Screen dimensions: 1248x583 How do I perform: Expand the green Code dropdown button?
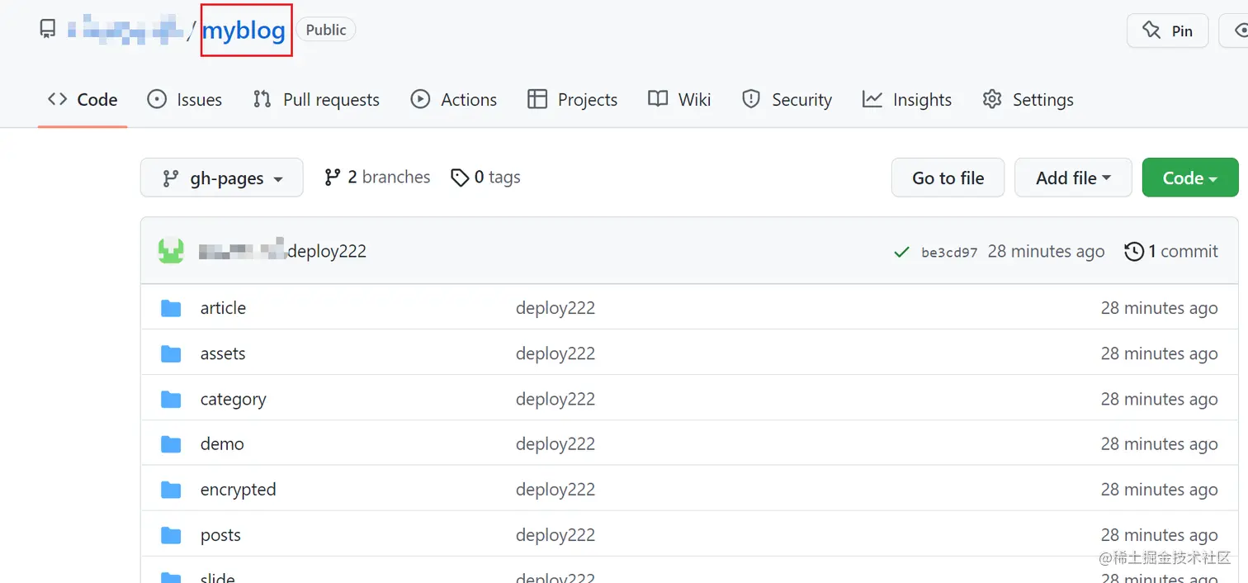tap(1190, 178)
